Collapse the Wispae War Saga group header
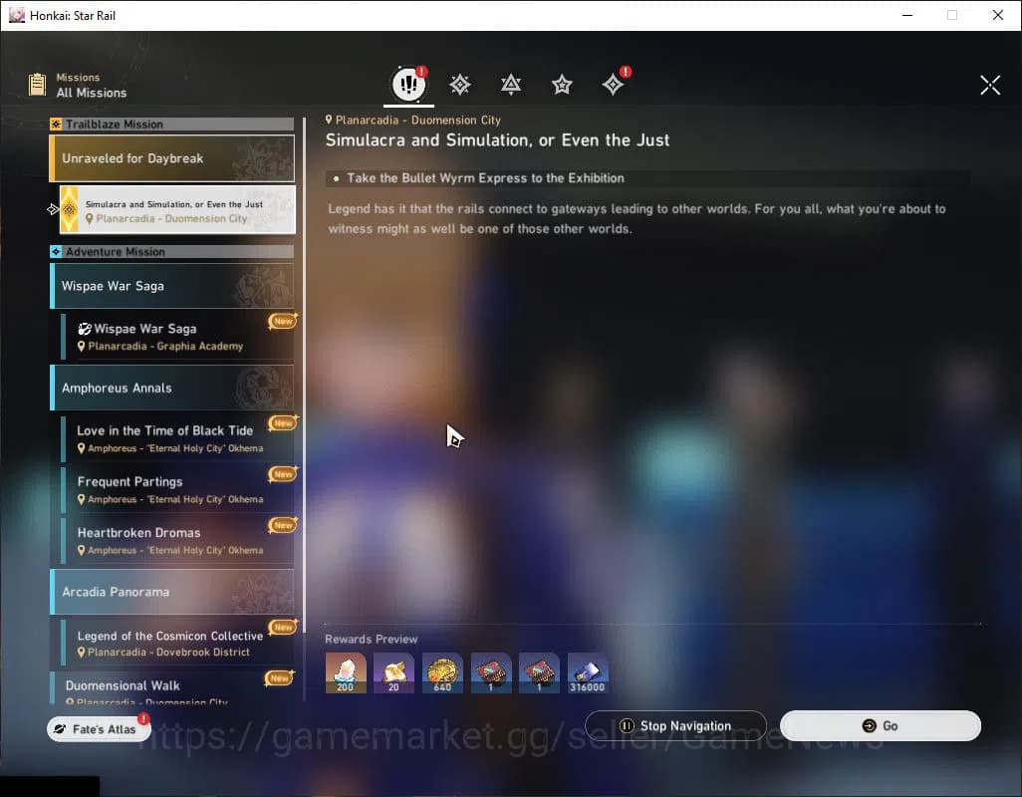The image size is (1022, 797). 172,286
